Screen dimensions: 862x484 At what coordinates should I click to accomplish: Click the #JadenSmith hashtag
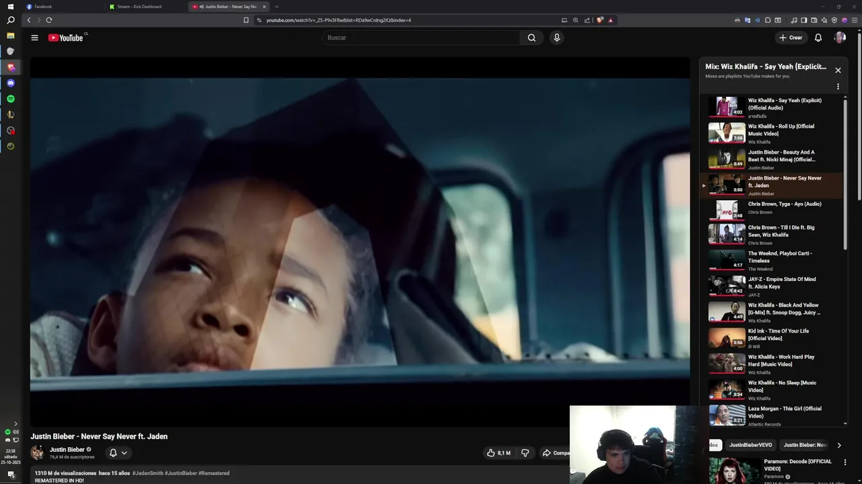click(x=147, y=473)
